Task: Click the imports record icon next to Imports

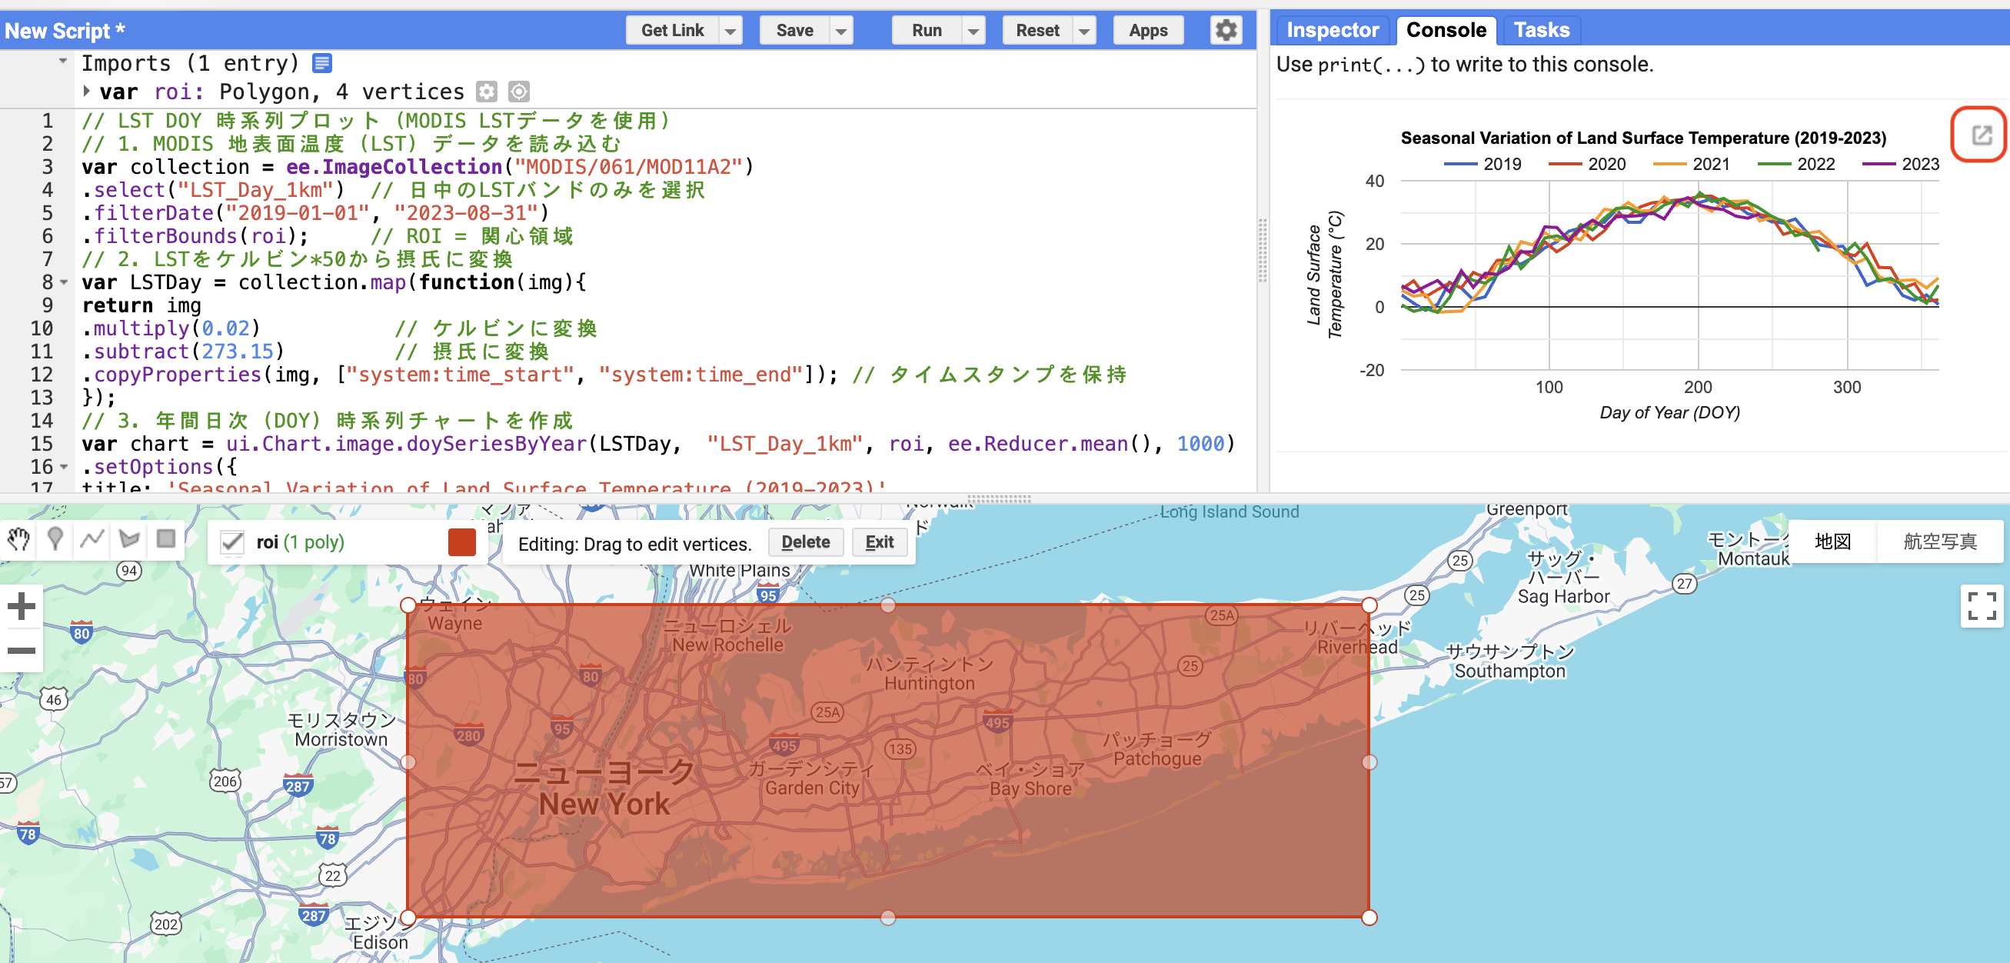Action: 322,62
